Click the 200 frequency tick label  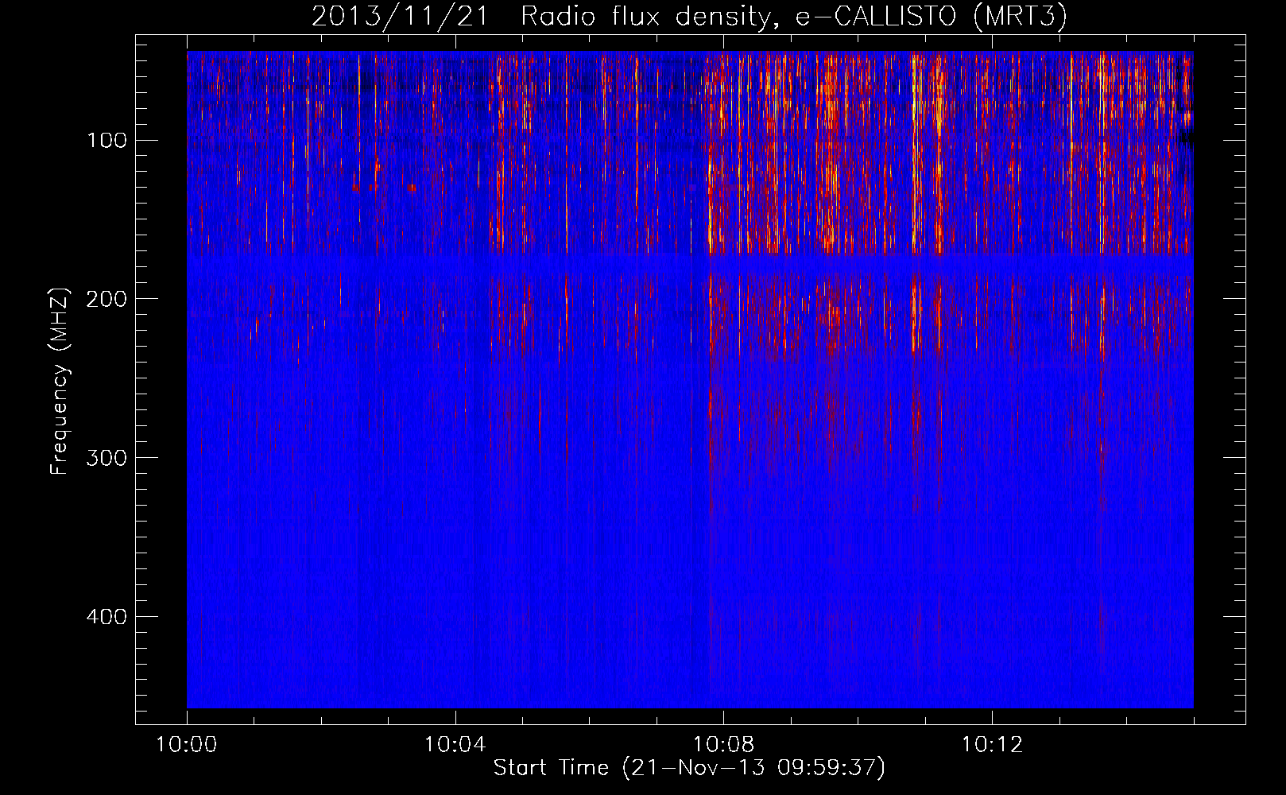[x=107, y=299]
